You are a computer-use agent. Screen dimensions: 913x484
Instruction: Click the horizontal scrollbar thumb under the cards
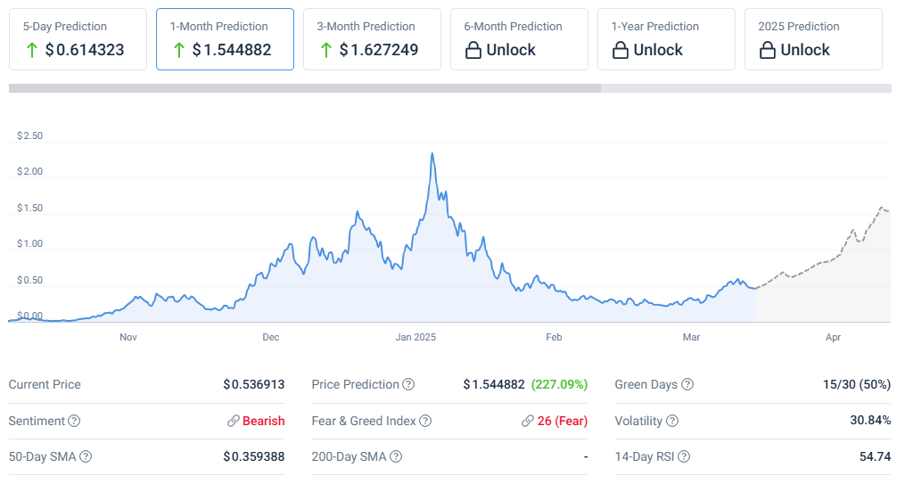point(305,88)
